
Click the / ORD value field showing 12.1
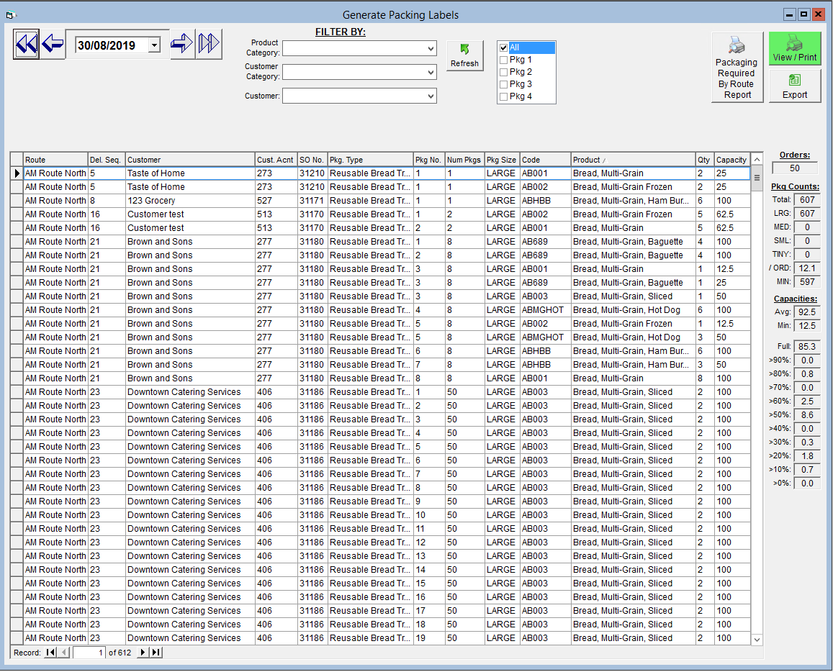coord(807,268)
